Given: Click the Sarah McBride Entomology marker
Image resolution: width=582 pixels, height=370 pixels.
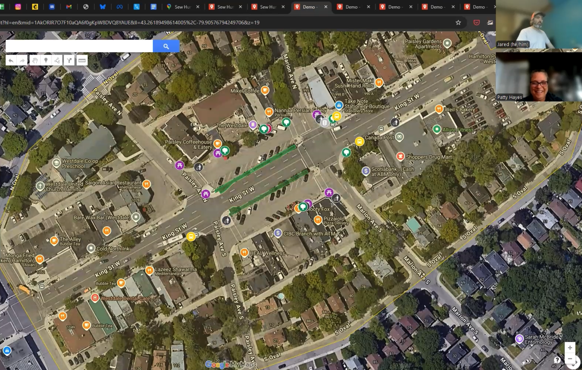Looking at the screenshot, I should coord(519,339).
